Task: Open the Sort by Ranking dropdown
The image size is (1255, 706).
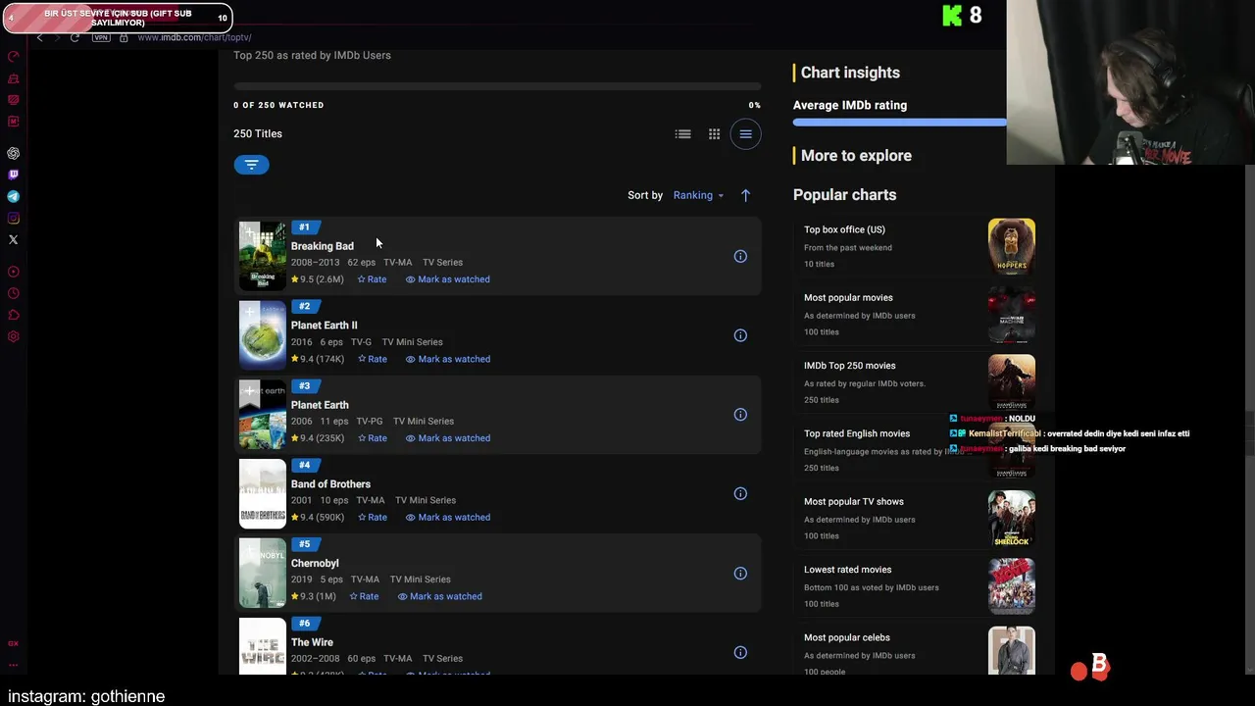Action: 698,195
